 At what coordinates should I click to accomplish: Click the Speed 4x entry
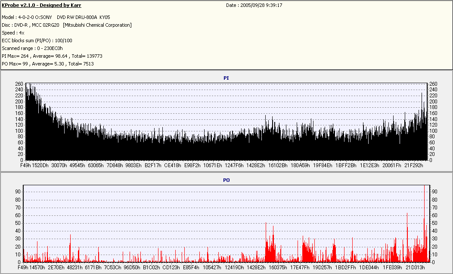click(x=13, y=33)
